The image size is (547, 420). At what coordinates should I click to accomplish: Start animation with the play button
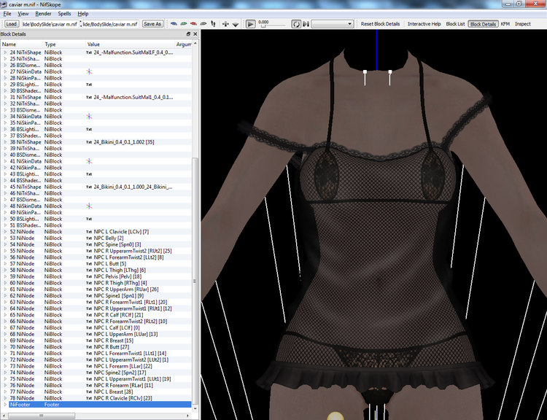point(250,24)
